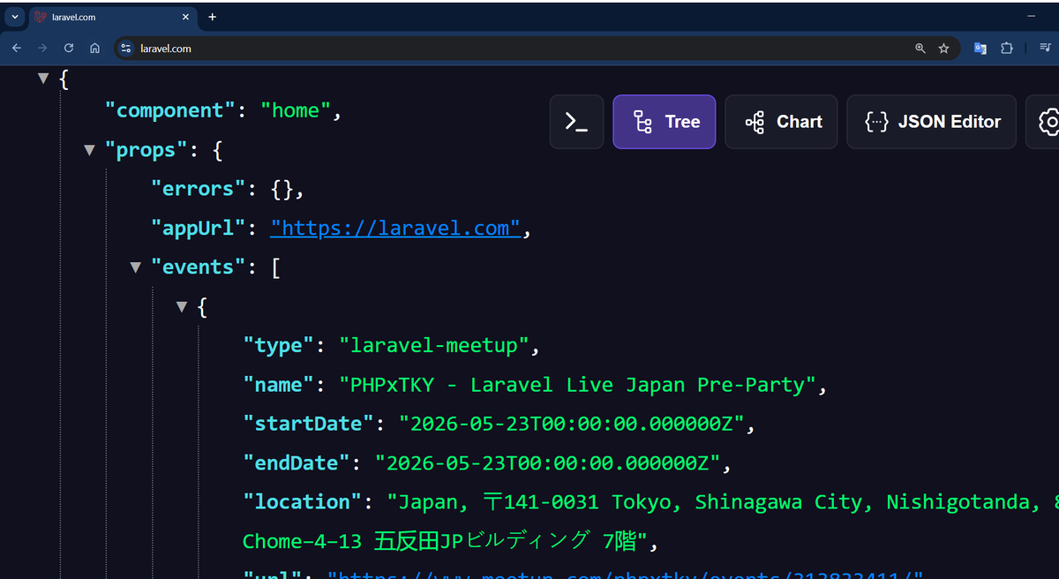Viewport: 1059px width, 579px height.
Task: Open the tab search dropdown arrow
Action: [x=15, y=17]
